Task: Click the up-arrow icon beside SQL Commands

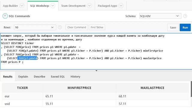Action: click(x=5, y=16)
